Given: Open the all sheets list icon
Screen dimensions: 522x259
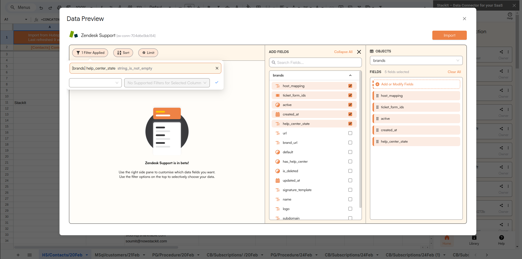Looking at the screenshot, I should coord(30,255).
